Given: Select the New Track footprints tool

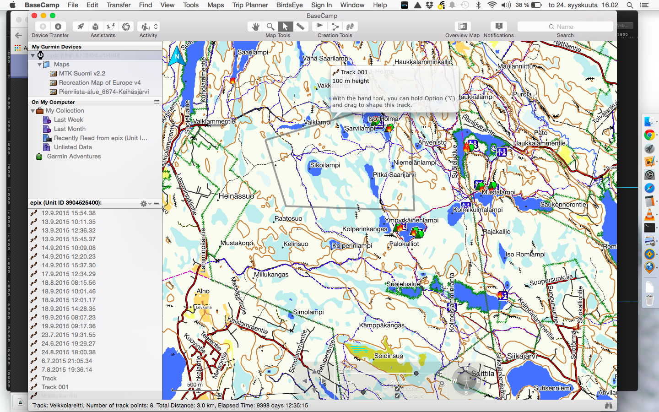Looking at the screenshot, I should pos(350,27).
